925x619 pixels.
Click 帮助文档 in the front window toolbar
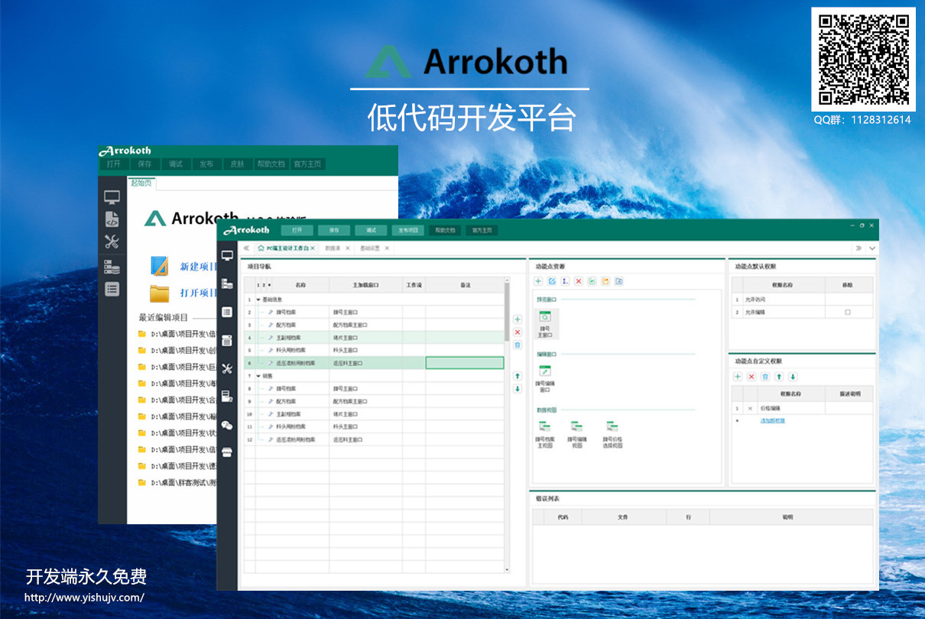(x=445, y=230)
